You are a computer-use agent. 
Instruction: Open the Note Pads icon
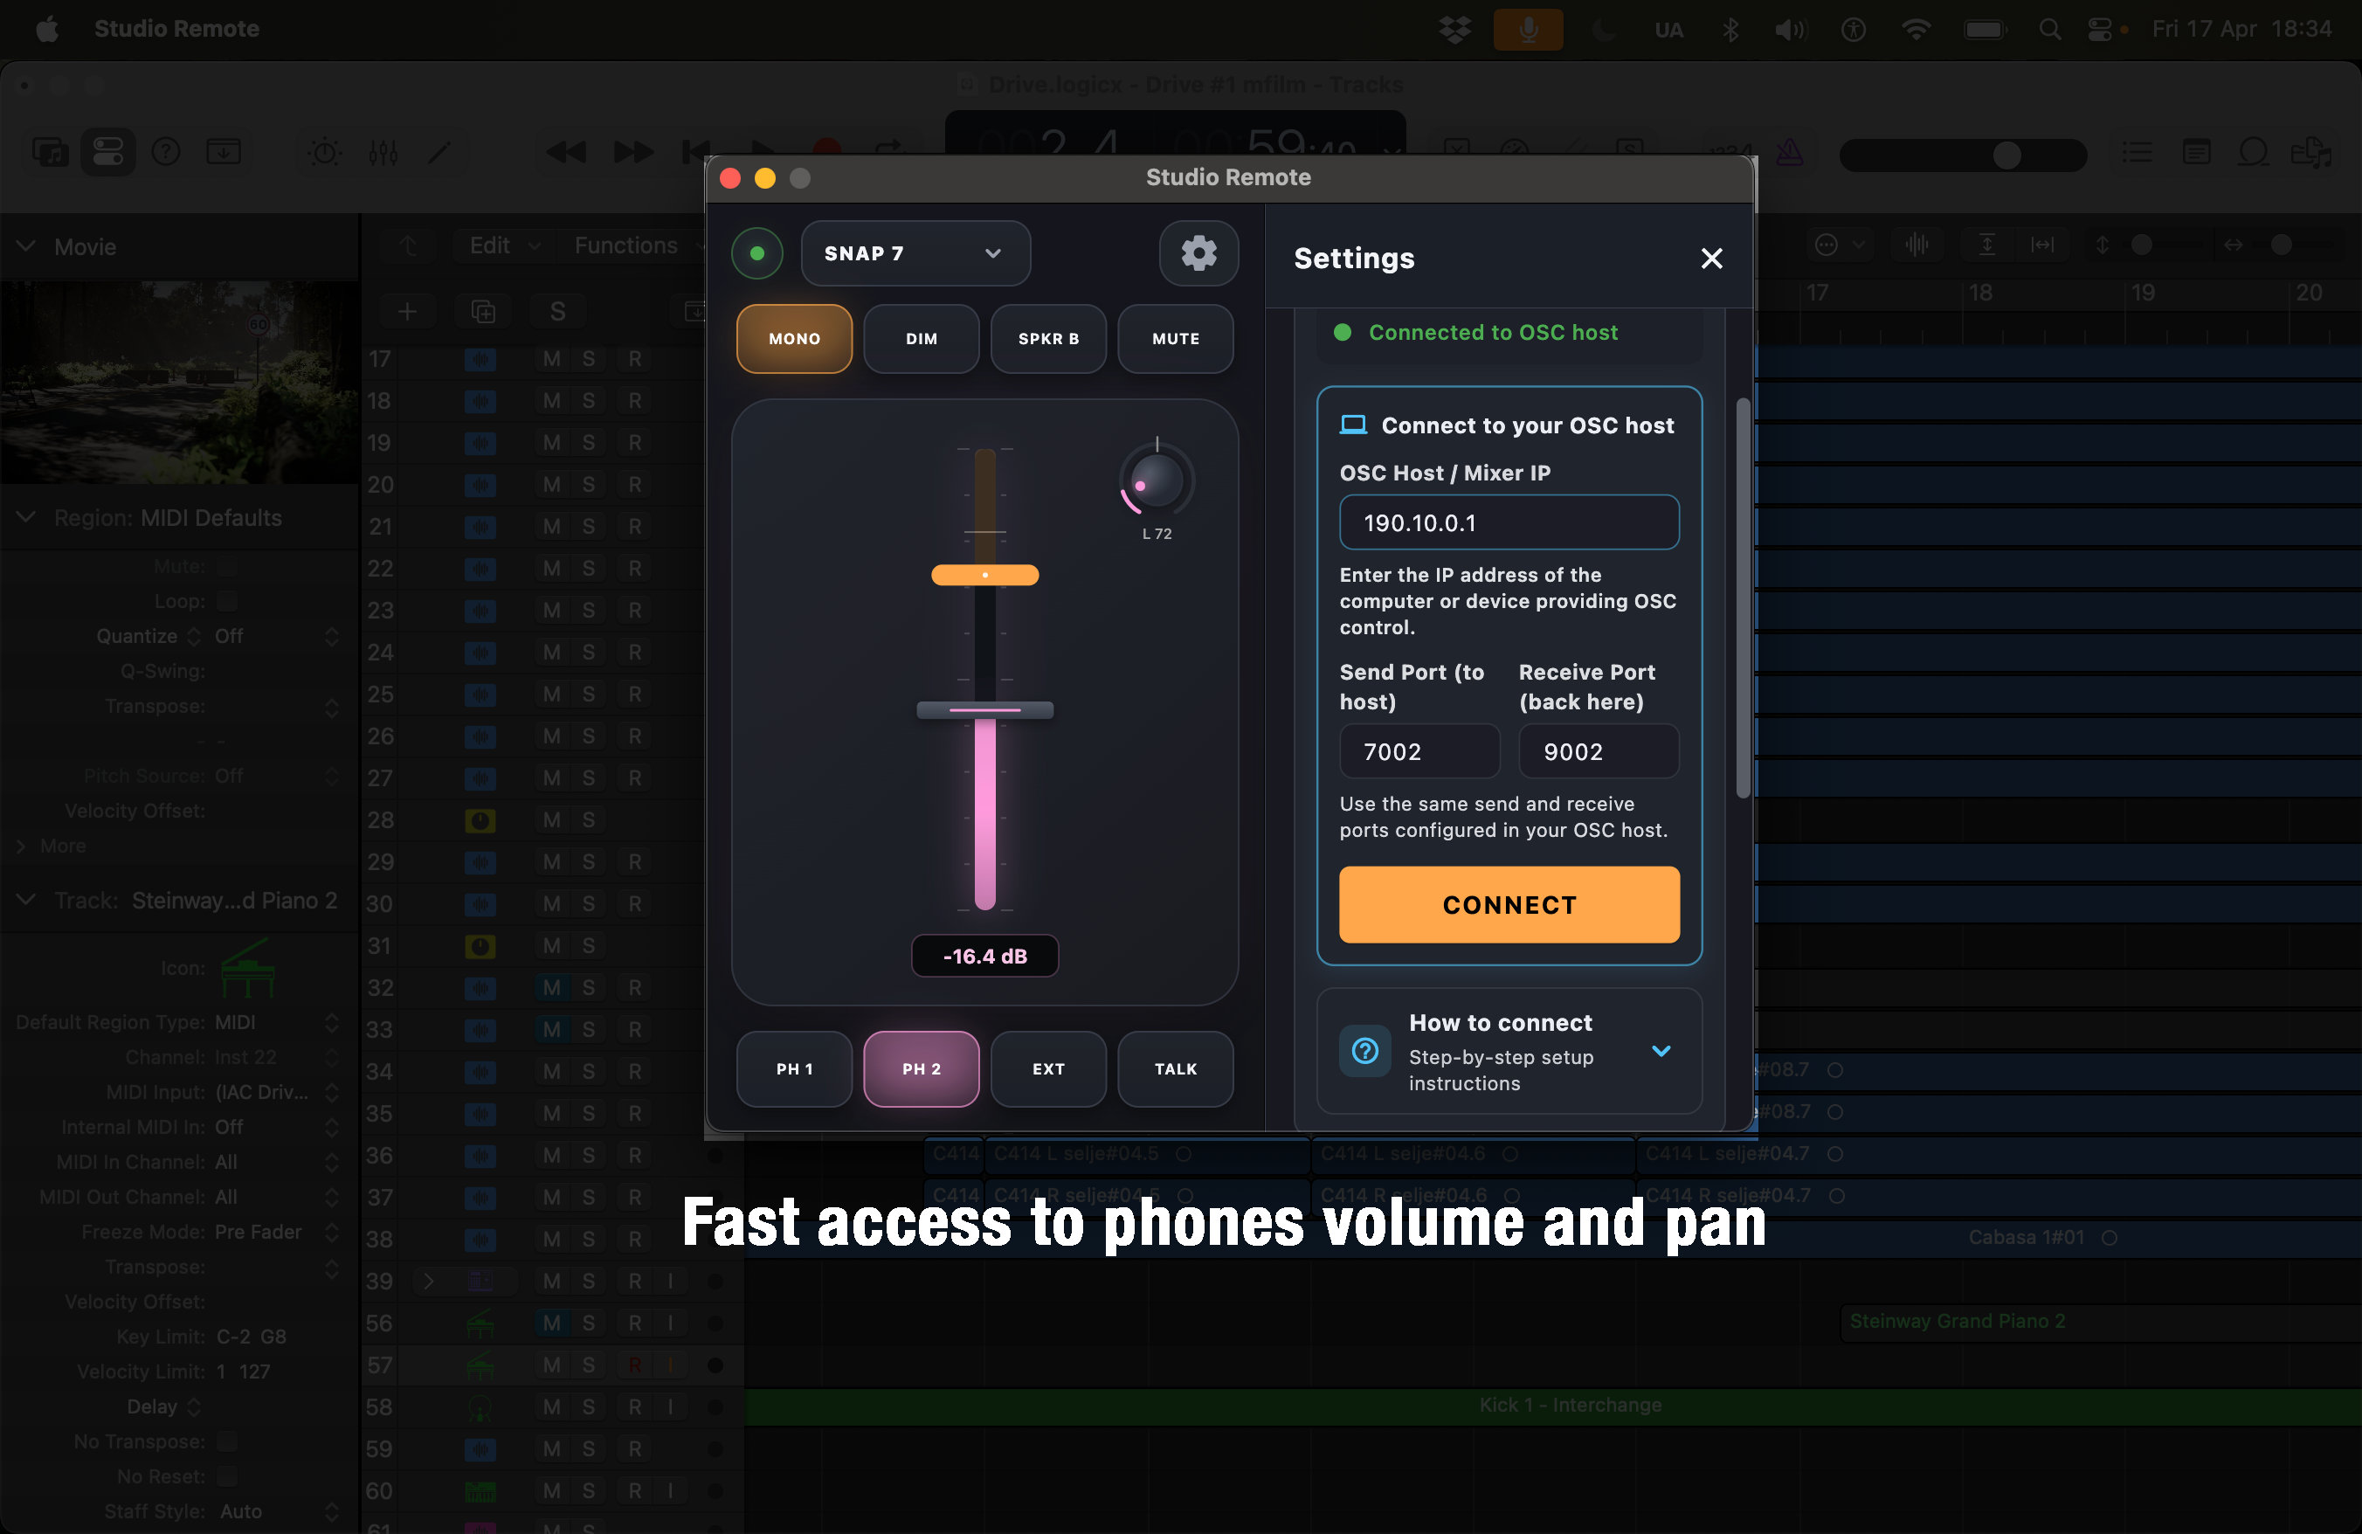point(2197,152)
